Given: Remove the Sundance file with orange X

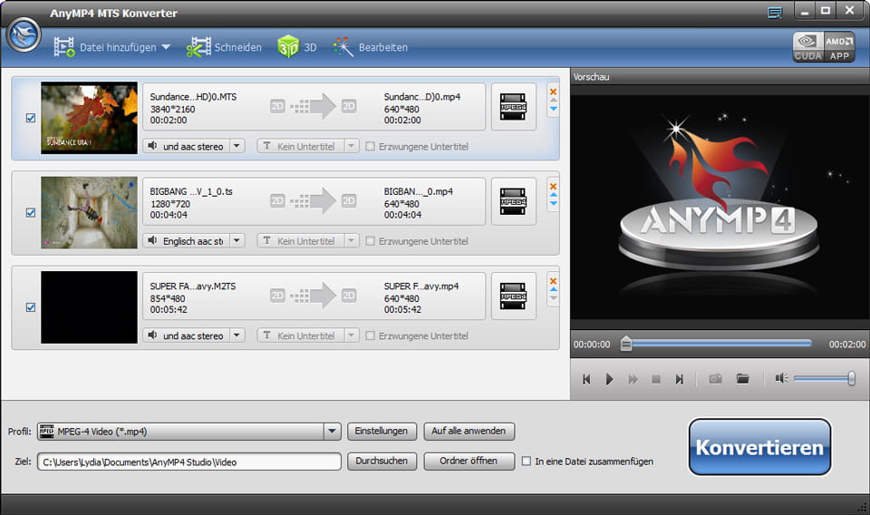Looking at the screenshot, I should 553,92.
